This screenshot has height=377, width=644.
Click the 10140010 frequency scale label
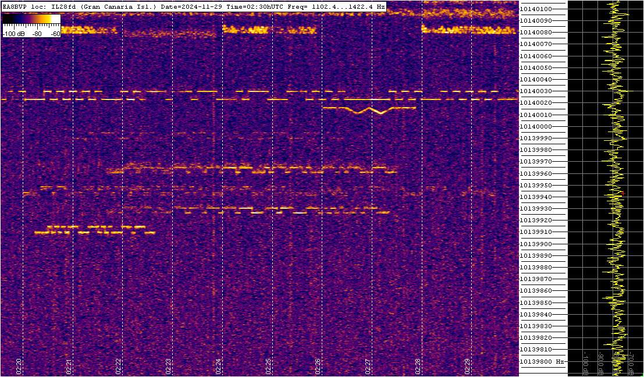536,115
